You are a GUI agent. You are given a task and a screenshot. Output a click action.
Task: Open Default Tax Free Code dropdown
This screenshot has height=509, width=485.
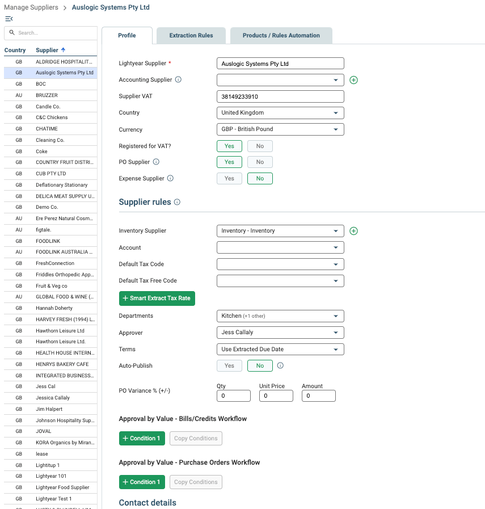(280, 281)
